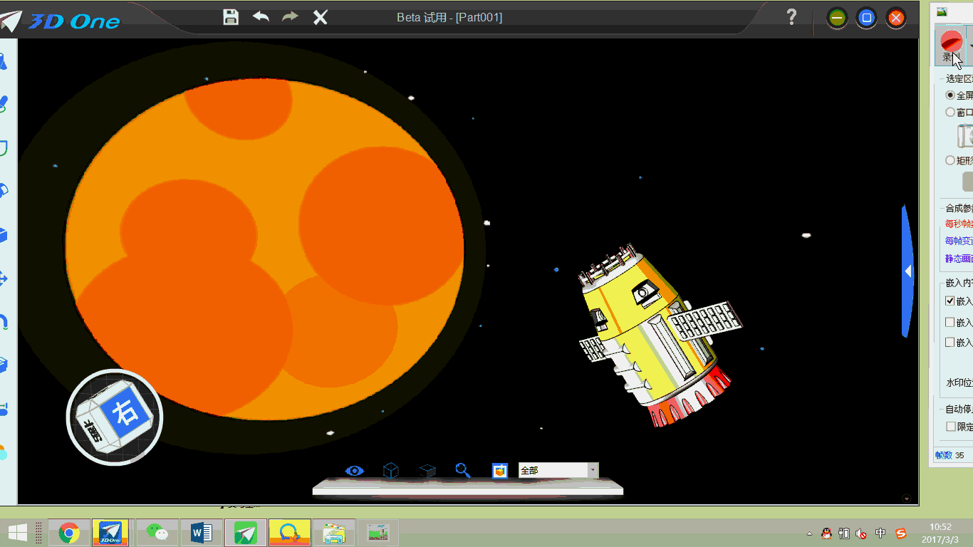Enable the 限定 auto-stop checkbox
Image resolution: width=973 pixels, height=547 pixels.
pyautogui.click(x=950, y=427)
